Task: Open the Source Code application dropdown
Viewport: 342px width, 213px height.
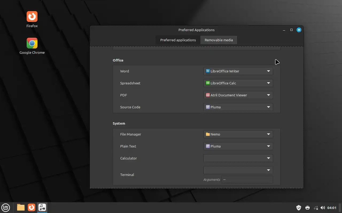Action: [238, 107]
